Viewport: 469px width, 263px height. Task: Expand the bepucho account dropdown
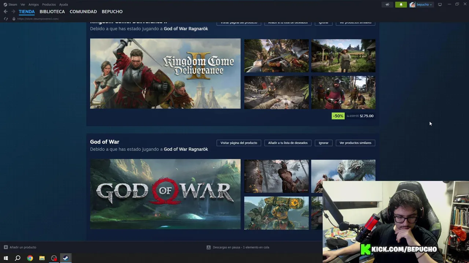431,5
